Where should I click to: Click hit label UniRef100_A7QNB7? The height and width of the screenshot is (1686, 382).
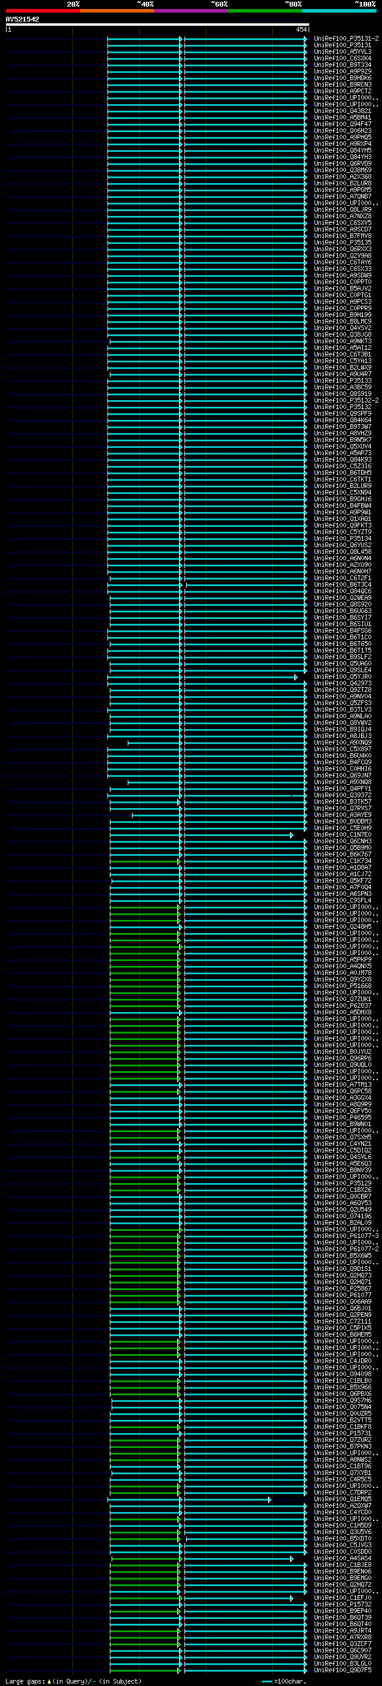point(343,196)
